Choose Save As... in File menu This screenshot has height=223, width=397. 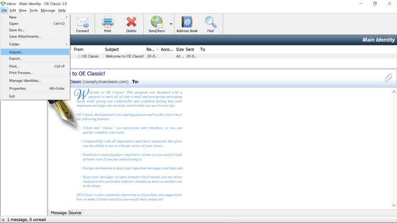click(x=35, y=30)
